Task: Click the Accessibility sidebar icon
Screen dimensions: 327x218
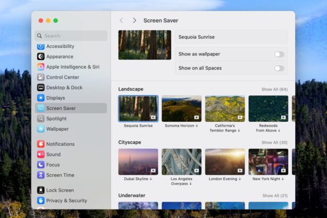Action: 40,46
